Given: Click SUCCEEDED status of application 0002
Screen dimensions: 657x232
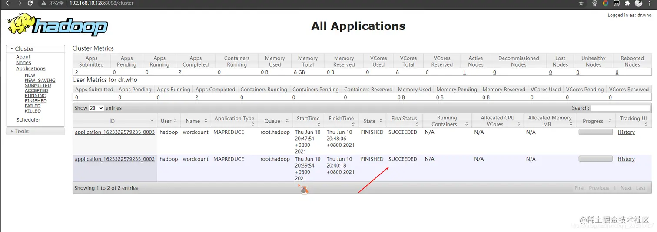Looking at the screenshot, I should pyautogui.click(x=403, y=159).
